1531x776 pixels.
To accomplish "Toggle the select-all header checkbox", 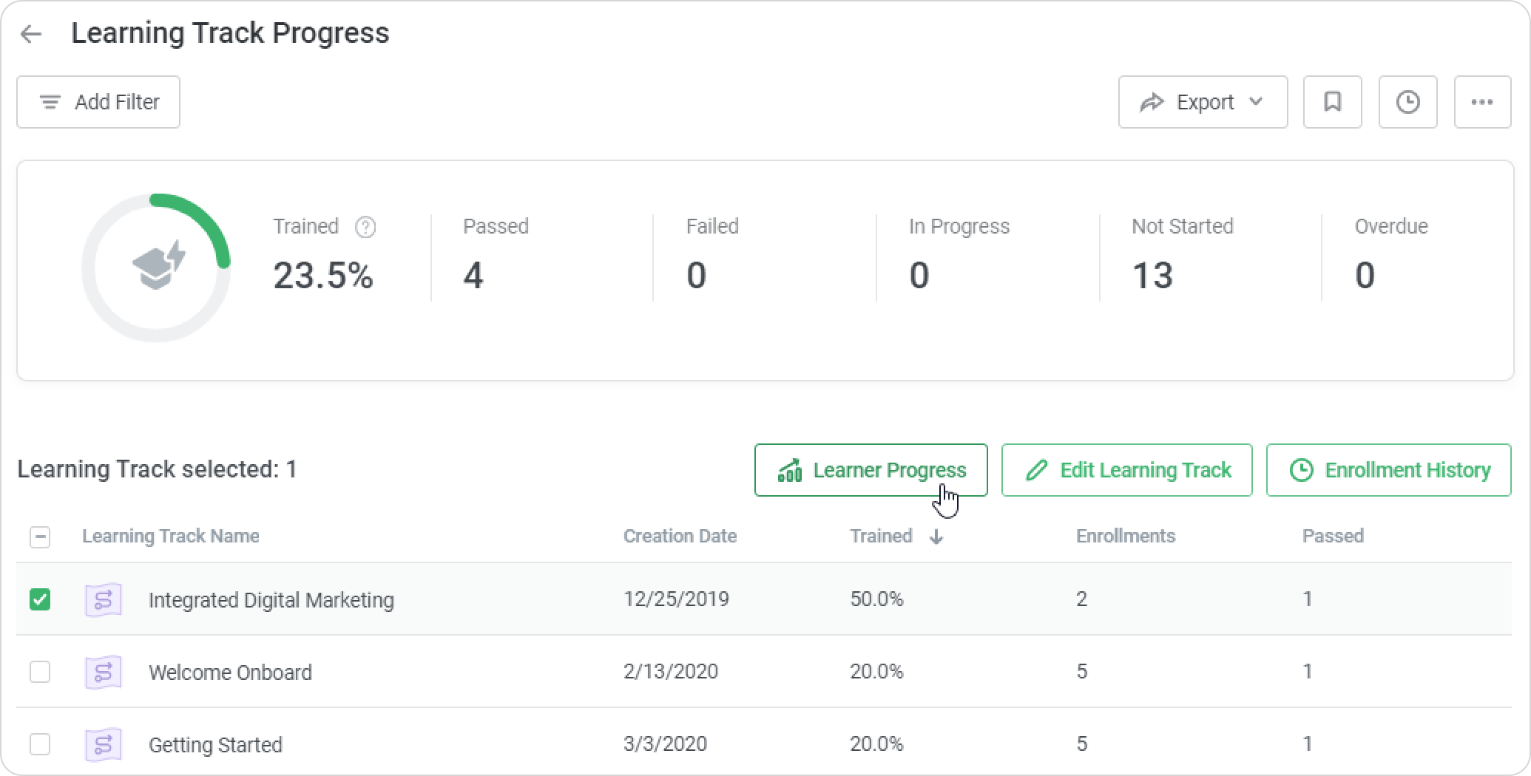I will tap(40, 537).
